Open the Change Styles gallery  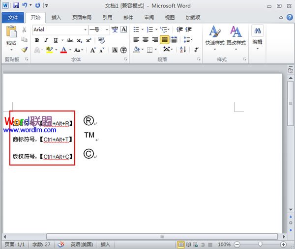236,36
